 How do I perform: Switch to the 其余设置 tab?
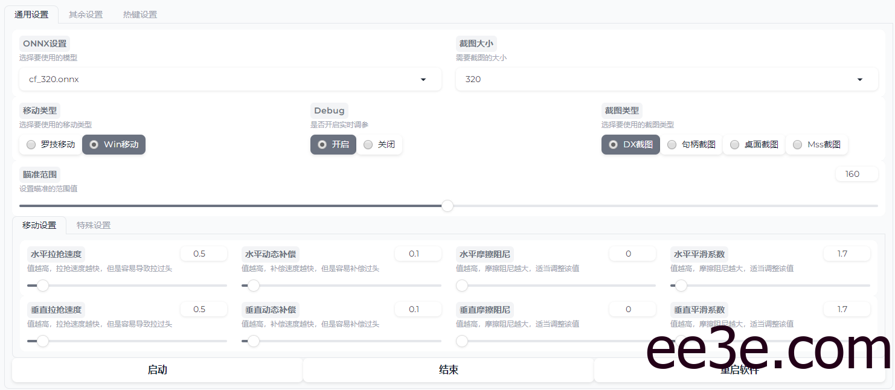point(85,14)
